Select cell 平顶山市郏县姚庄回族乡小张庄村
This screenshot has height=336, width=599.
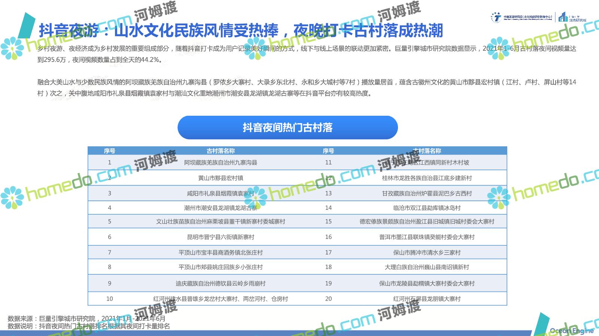(x=221, y=267)
